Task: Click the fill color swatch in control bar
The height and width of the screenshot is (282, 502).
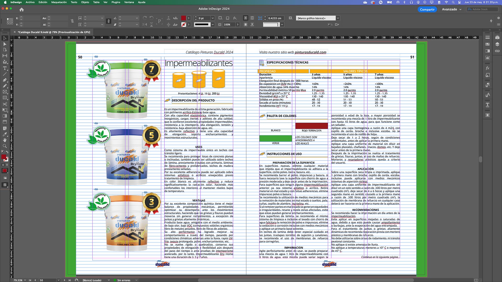Action: (184, 18)
